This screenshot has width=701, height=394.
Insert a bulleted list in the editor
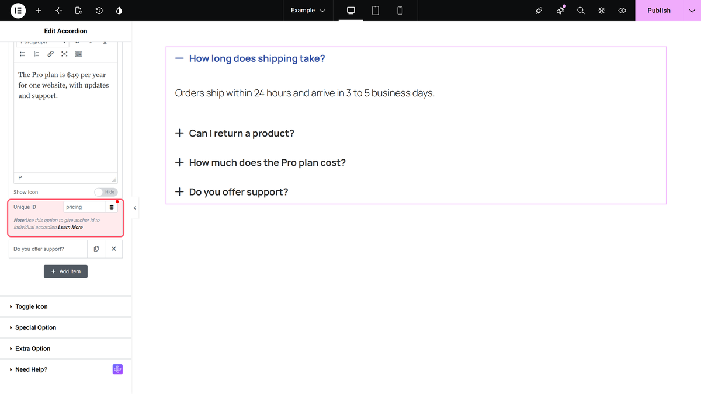click(23, 54)
